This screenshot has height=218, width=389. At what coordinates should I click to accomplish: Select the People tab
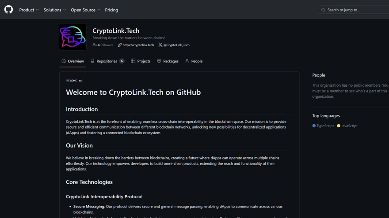[x=194, y=61]
